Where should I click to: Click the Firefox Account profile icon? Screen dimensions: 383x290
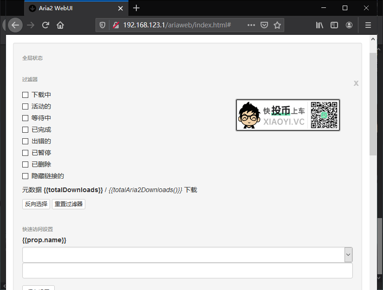click(x=349, y=25)
